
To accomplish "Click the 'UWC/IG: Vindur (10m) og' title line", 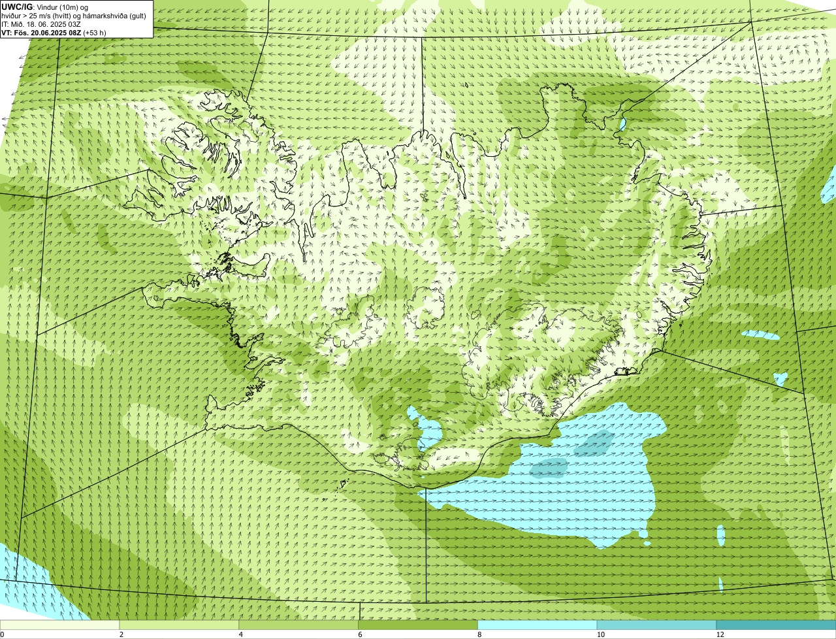I will [44, 7].
